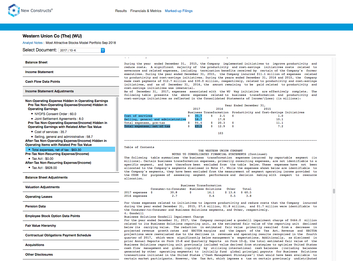Expand Balance Sheet Adjustments section

(x=71, y=177)
